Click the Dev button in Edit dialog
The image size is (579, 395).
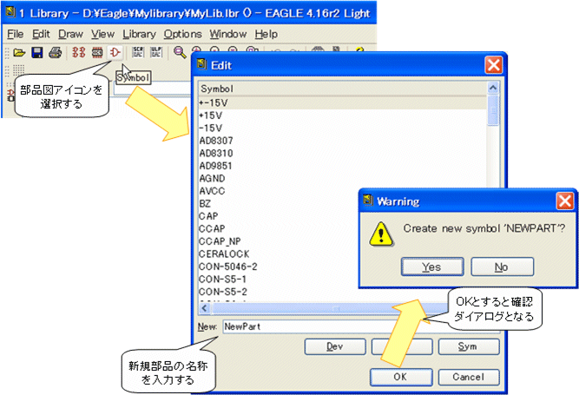335,346
